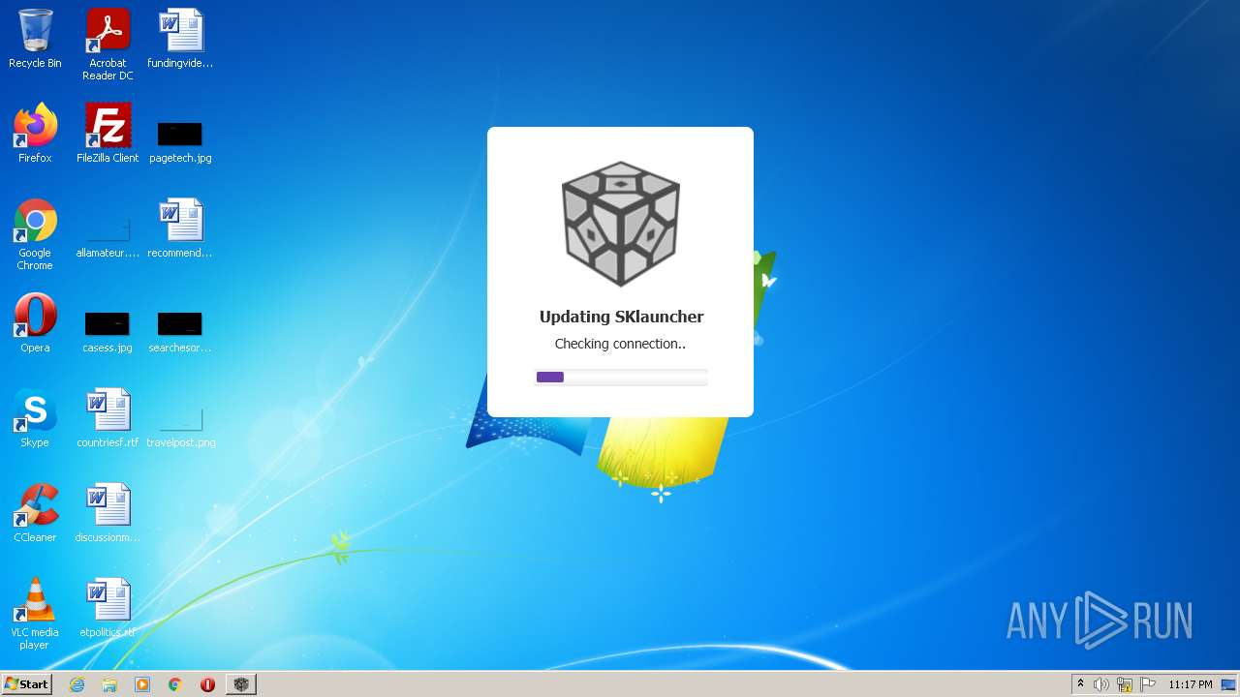The image size is (1240, 697).
Task: Click the 'Updating SKlauncher' heading
Action: [x=621, y=317]
